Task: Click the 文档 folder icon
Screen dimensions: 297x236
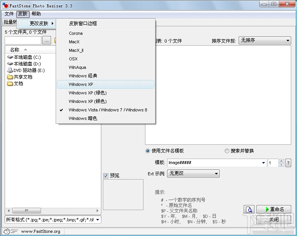Action: pyautogui.click(x=10, y=84)
